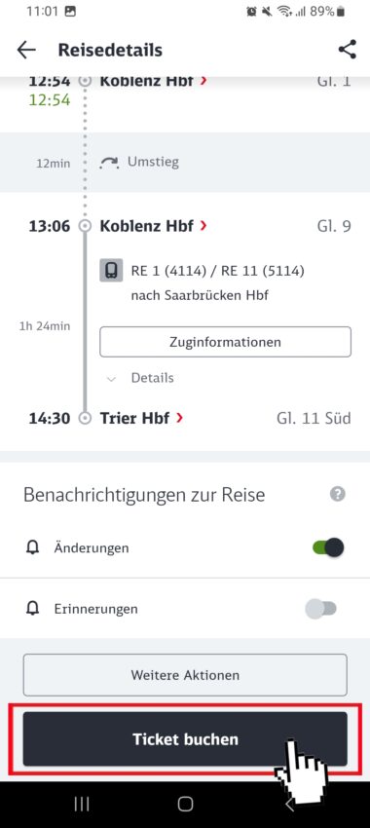Open Koblenz Hbf 12:54 arrival station arrow
Screen dimensions: 370x828
click(203, 81)
